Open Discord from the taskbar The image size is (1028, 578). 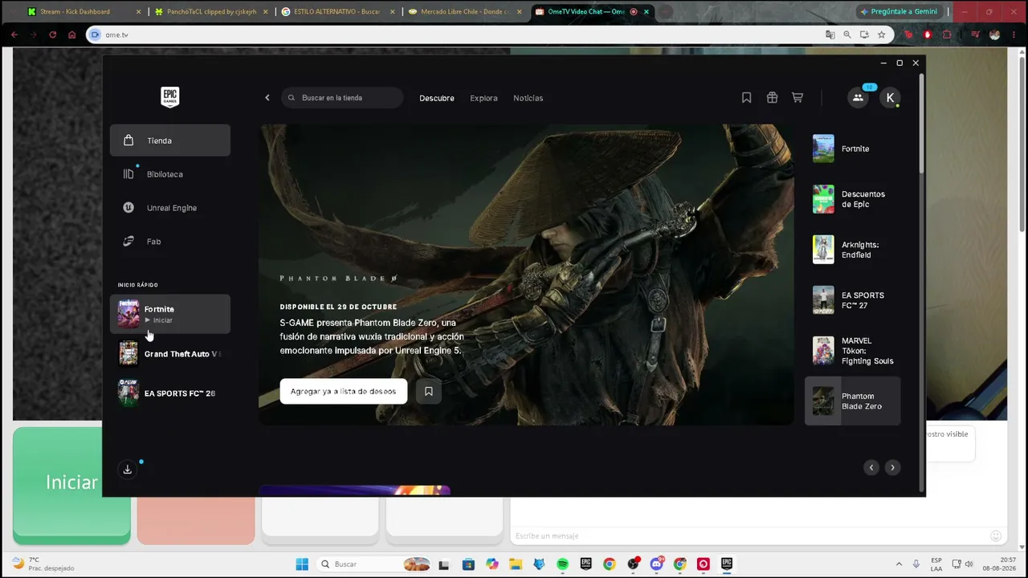coord(656,564)
